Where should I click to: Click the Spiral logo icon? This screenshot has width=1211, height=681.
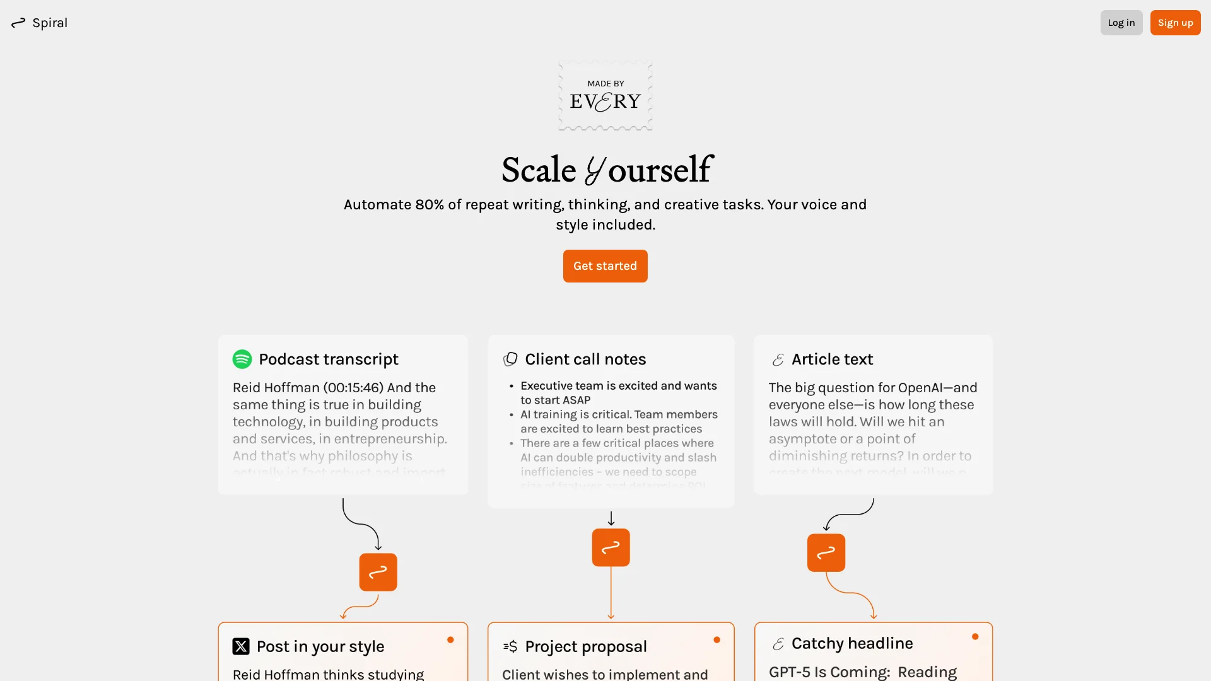click(18, 23)
